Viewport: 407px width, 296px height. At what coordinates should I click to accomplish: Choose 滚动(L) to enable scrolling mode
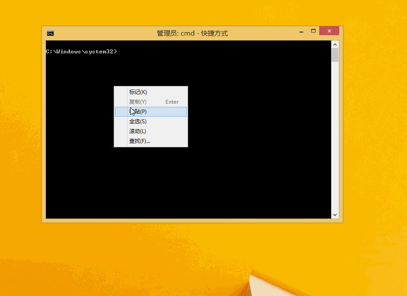click(138, 131)
